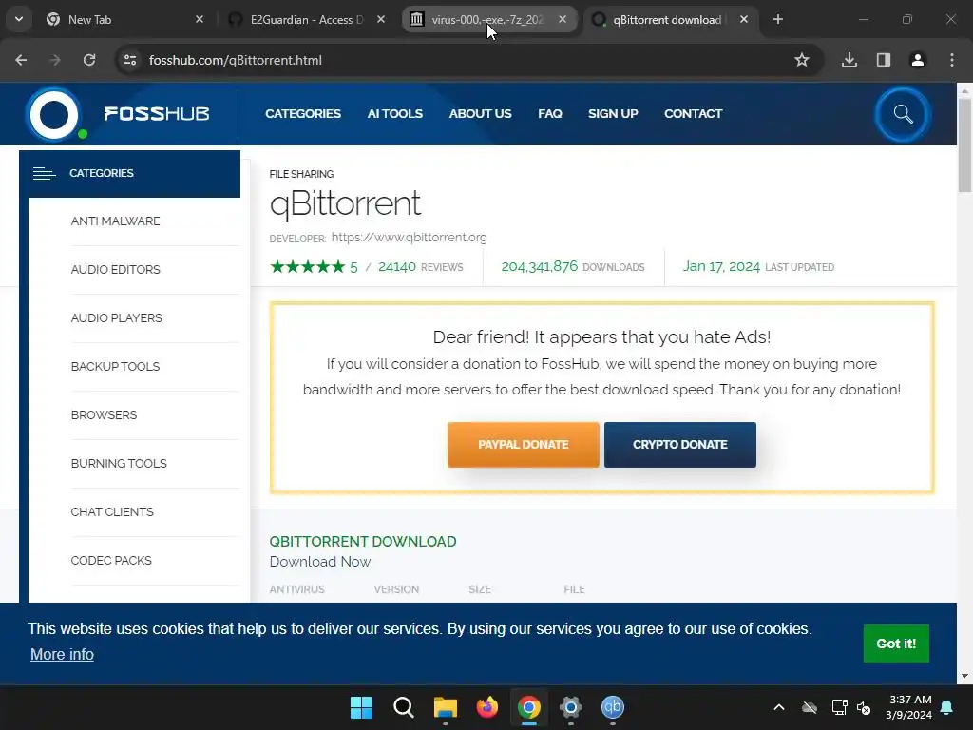View site information icon in address bar

click(130, 60)
